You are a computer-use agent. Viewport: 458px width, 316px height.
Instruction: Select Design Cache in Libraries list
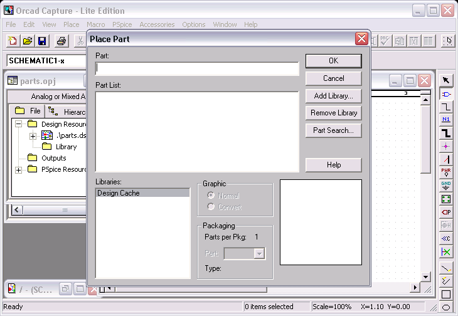(x=142, y=193)
